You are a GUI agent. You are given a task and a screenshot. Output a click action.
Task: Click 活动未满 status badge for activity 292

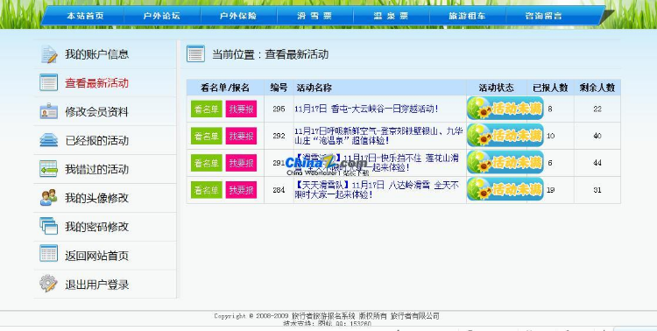tap(505, 136)
